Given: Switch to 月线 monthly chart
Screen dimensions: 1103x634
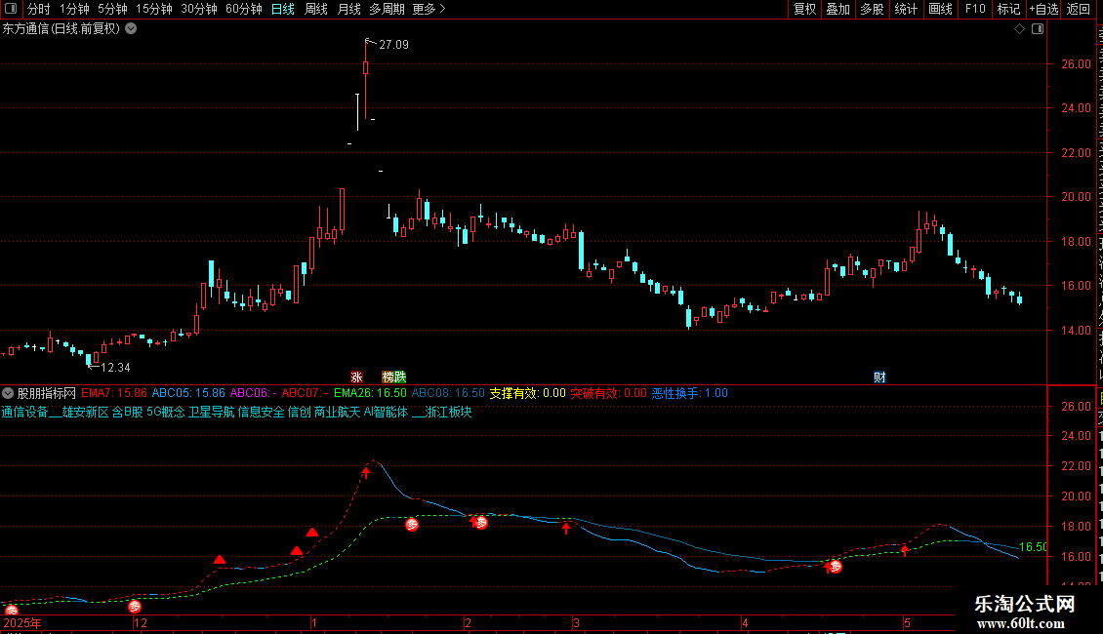Looking at the screenshot, I should (348, 9).
